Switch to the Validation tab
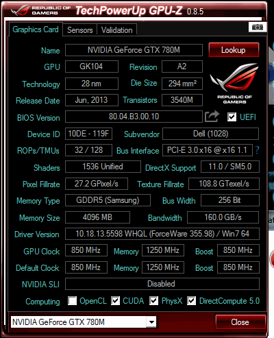 117,30
